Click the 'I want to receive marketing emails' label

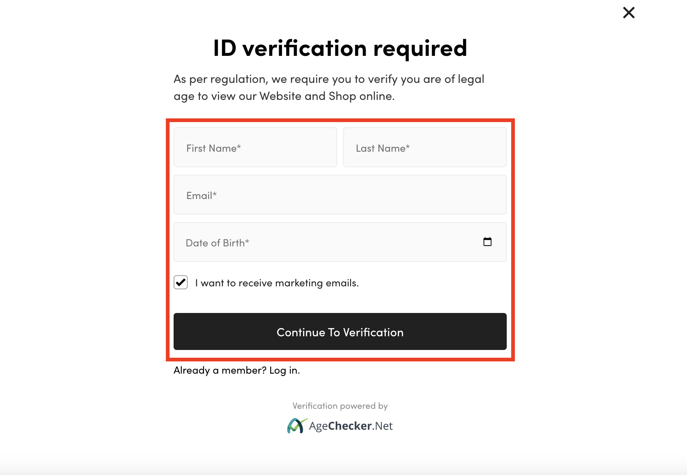[x=277, y=283]
